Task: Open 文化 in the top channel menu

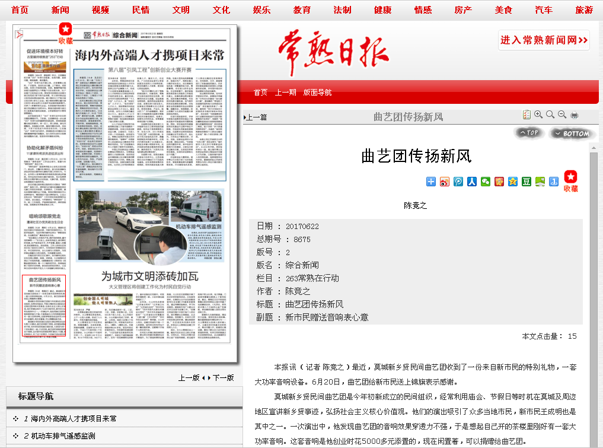Action: pyautogui.click(x=222, y=10)
